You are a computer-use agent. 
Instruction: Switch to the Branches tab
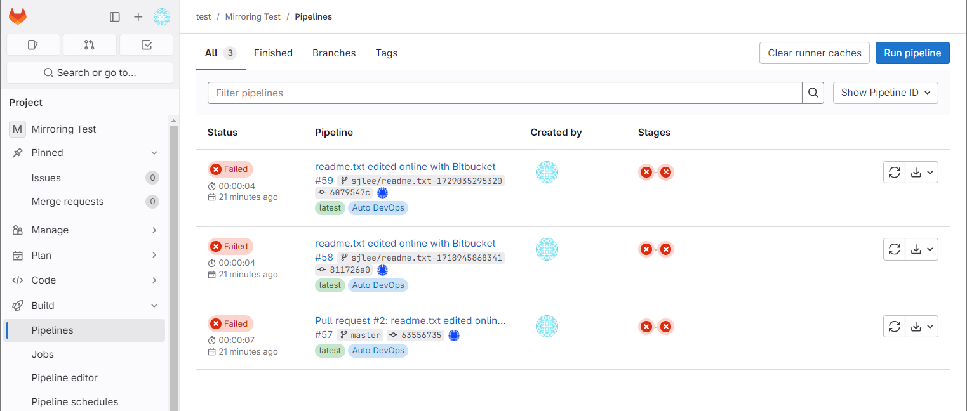334,53
